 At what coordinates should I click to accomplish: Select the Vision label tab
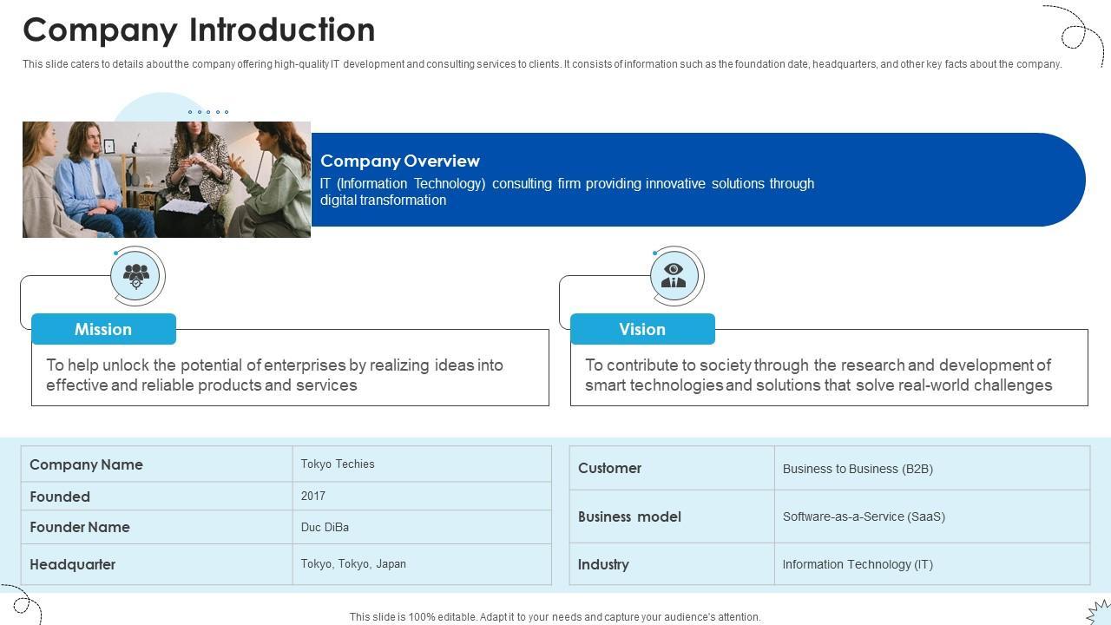click(x=642, y=330)
